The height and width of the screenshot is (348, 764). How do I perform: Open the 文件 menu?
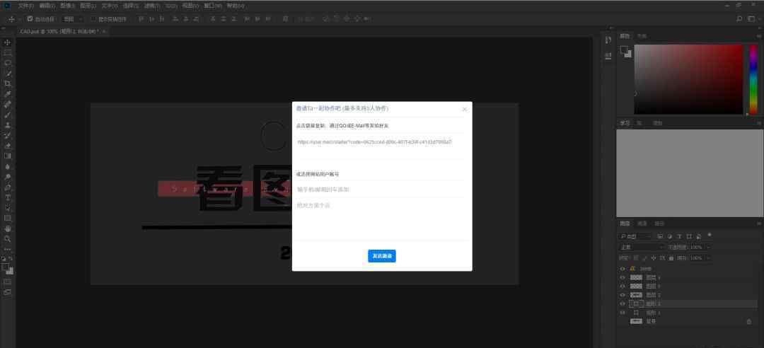coord(25,5)
